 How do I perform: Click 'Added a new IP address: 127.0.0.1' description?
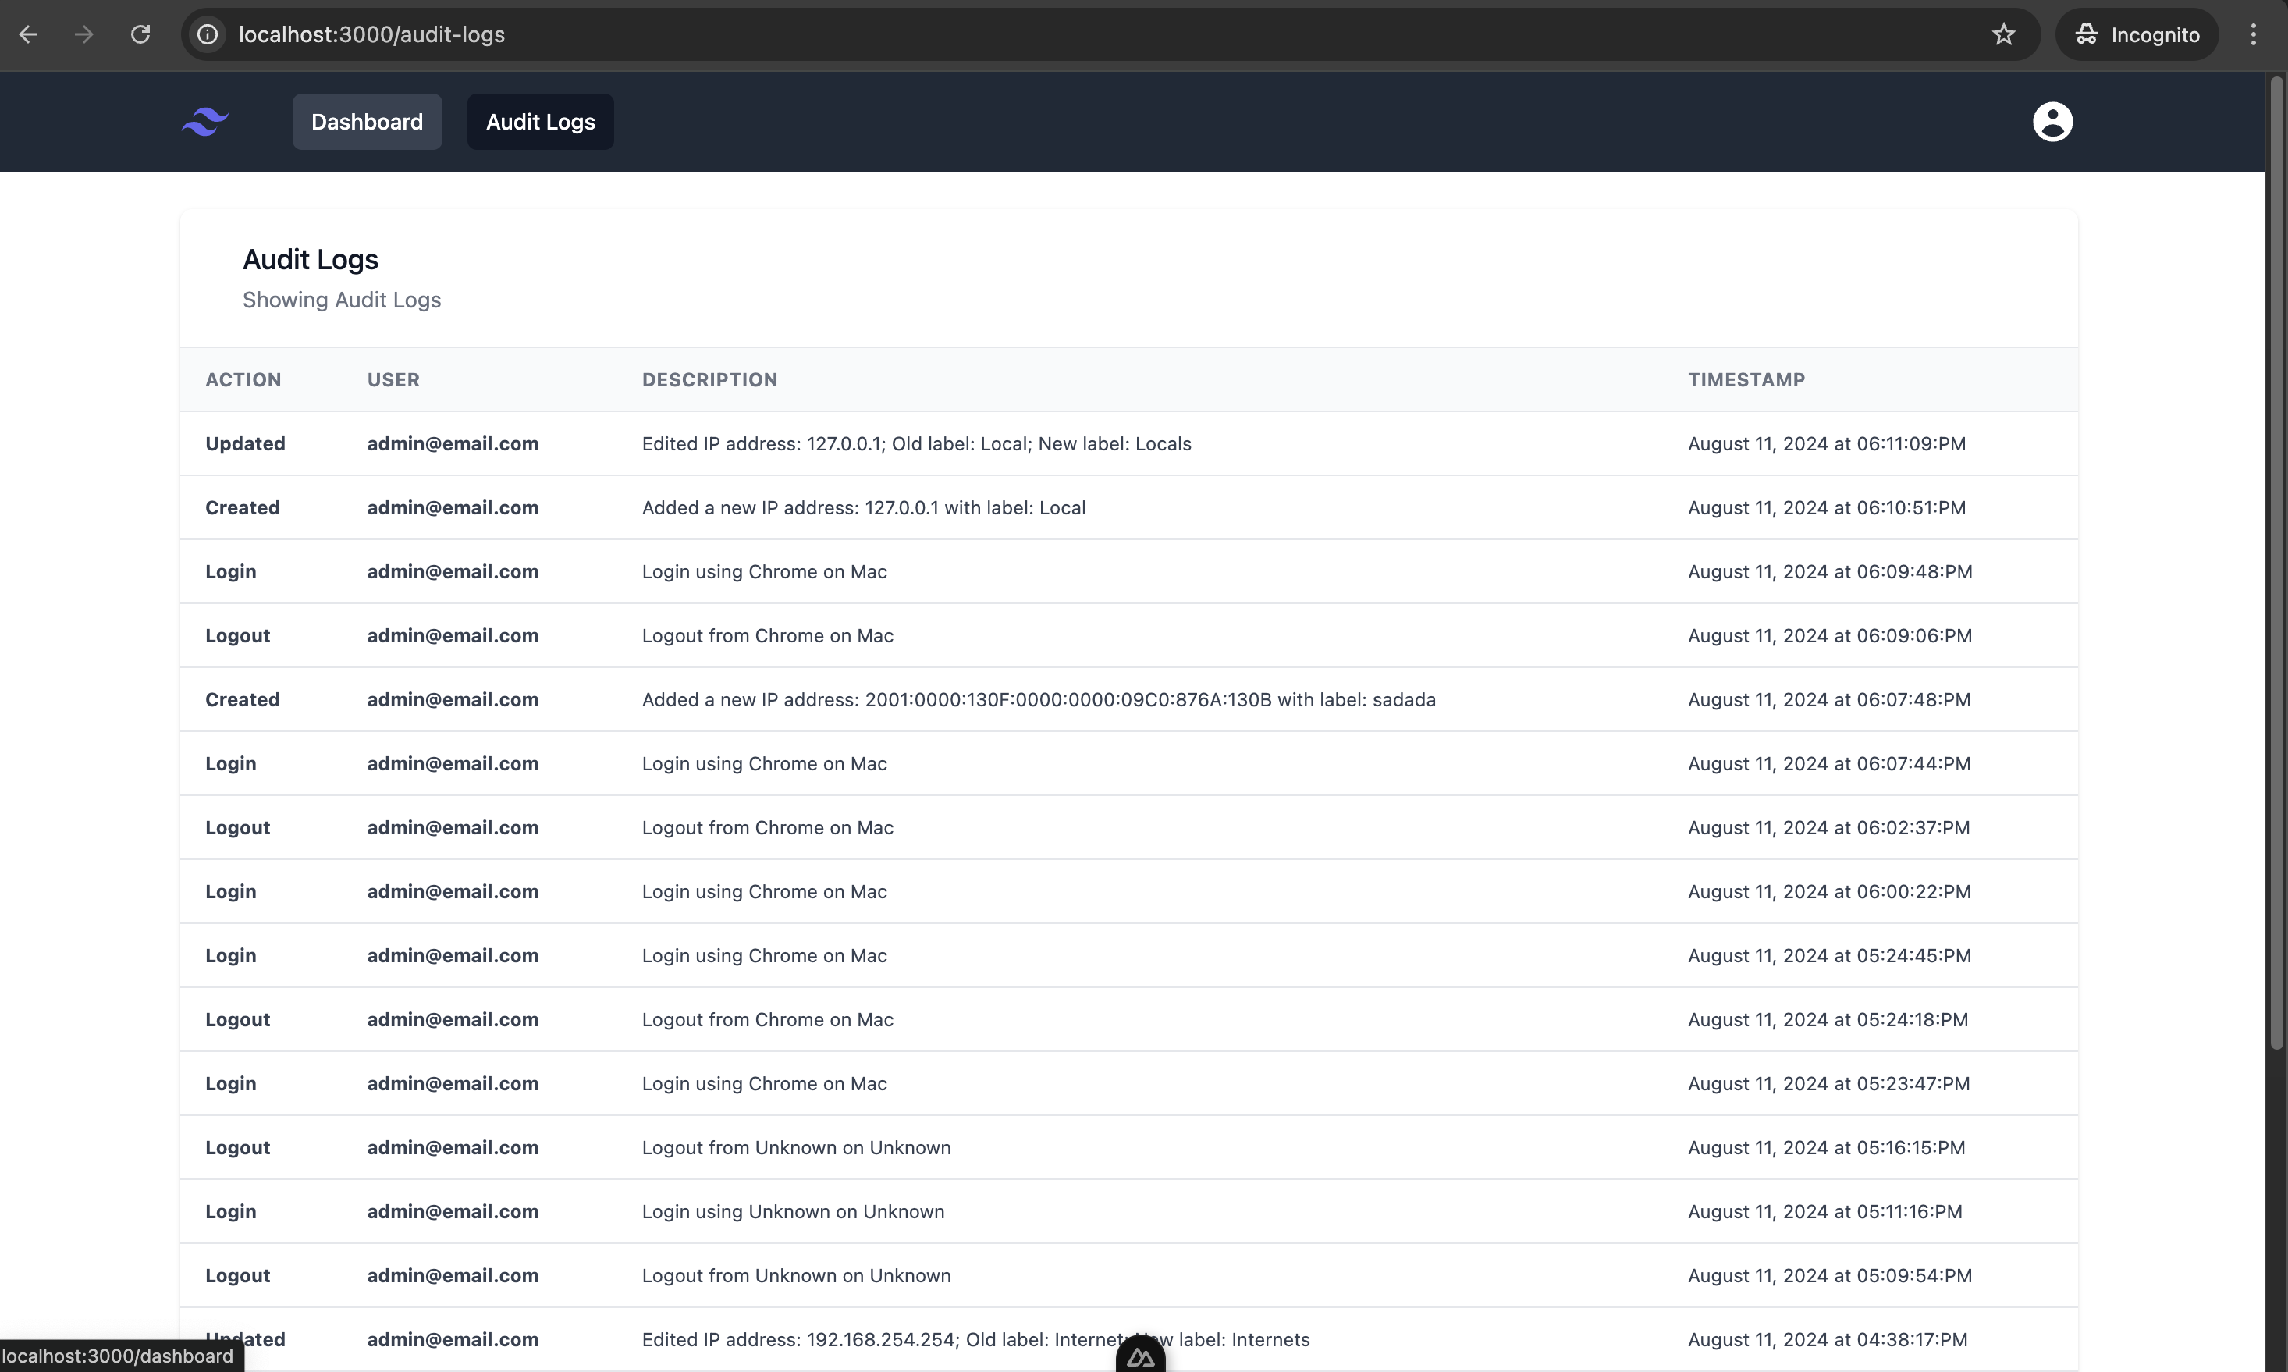(865, 507)
